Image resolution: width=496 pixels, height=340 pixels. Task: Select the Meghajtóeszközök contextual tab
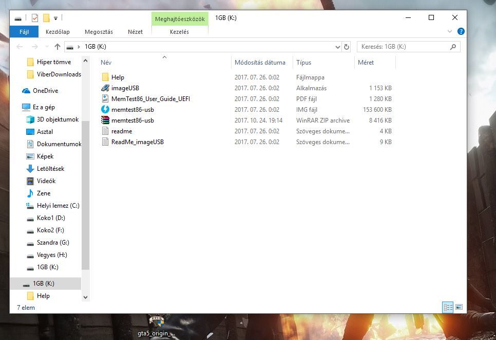pyautogui.click(x=180, y=19)
